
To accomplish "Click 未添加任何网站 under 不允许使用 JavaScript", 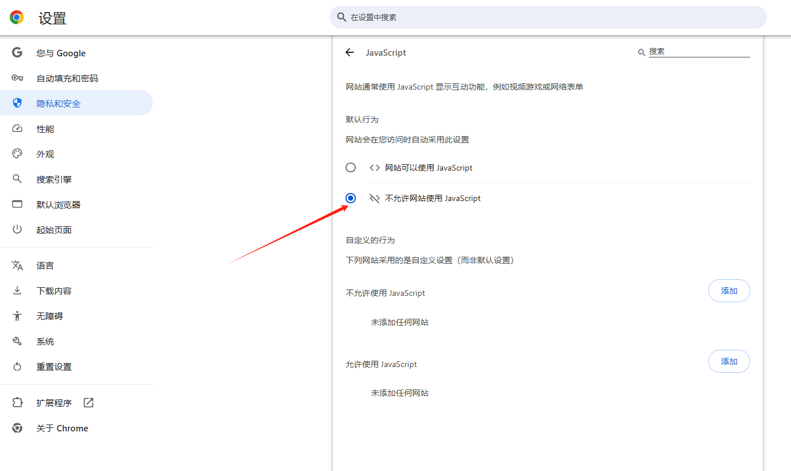I will 400,322.
